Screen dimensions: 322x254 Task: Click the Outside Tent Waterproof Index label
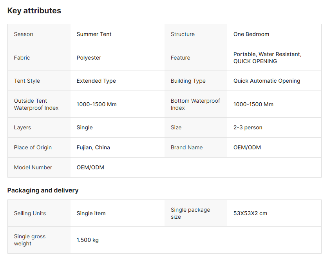tap(36, 104)
